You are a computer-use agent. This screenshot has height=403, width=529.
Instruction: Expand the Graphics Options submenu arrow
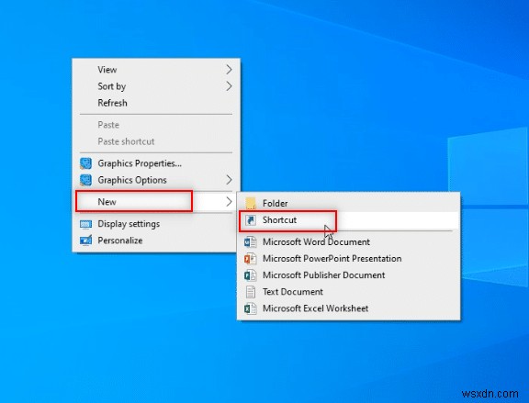tap(229, 180)
